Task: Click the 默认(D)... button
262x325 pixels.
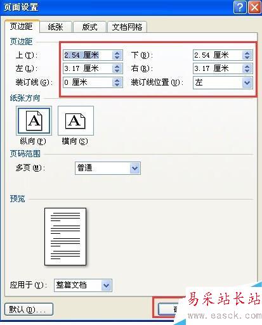Action: click(x=29, y=309)
